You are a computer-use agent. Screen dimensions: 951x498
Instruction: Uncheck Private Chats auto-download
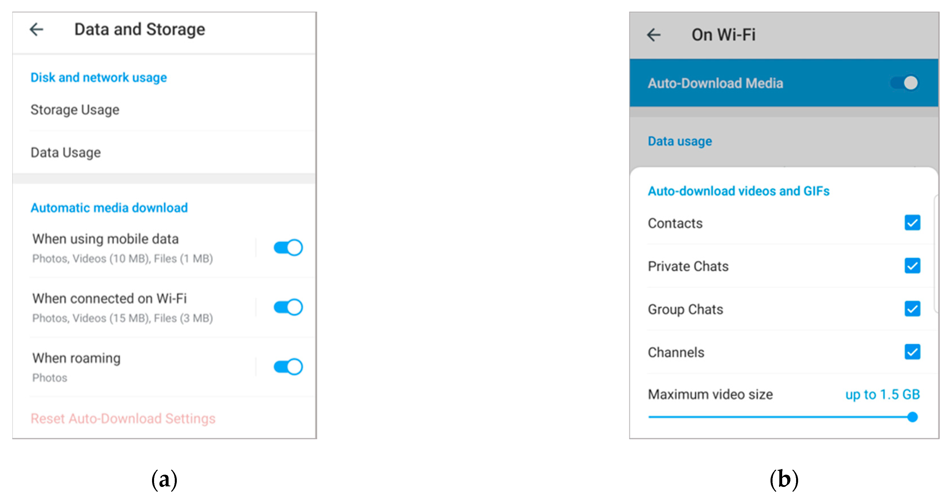click(912, 266)
